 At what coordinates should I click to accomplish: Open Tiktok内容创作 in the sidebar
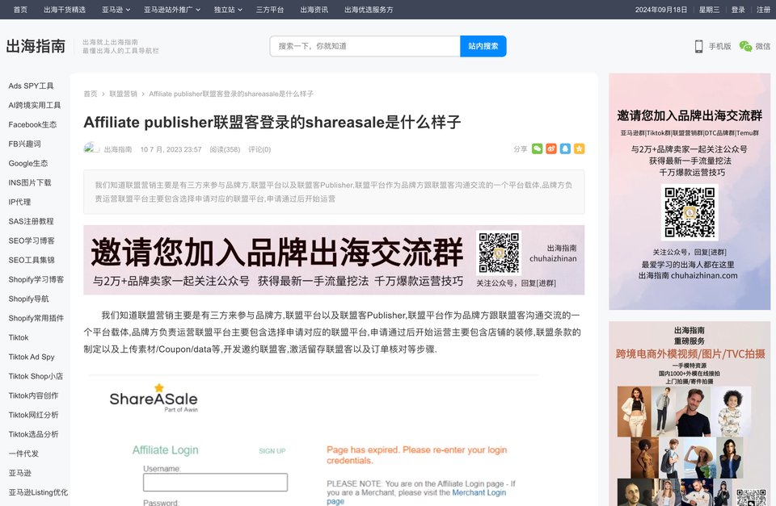(x=33, y=395)
